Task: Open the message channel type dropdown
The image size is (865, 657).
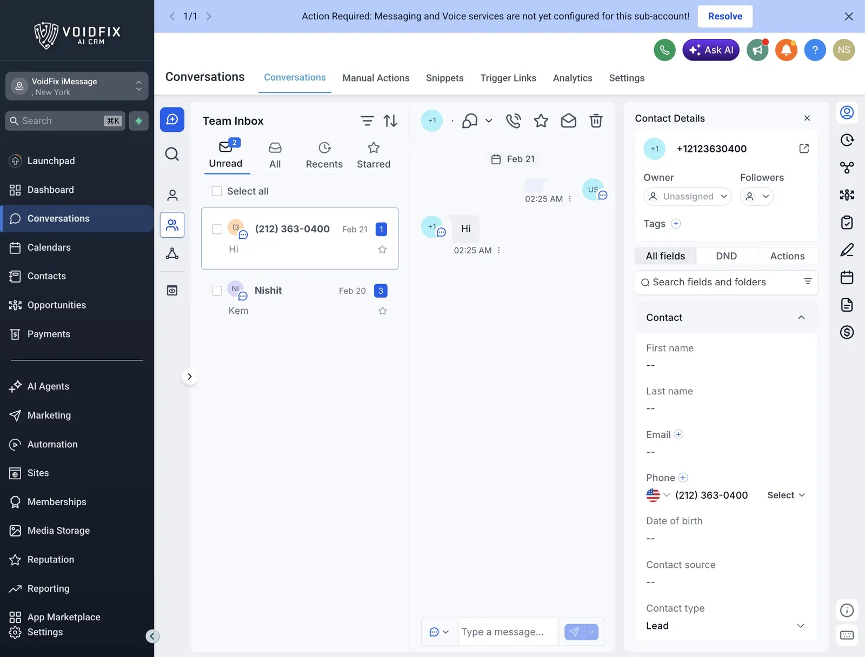Action: click(439, 632)
